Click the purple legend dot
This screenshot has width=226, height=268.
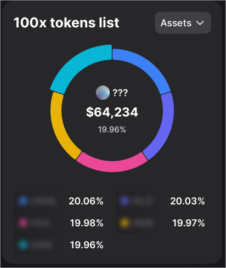click(x=125, y=201)
